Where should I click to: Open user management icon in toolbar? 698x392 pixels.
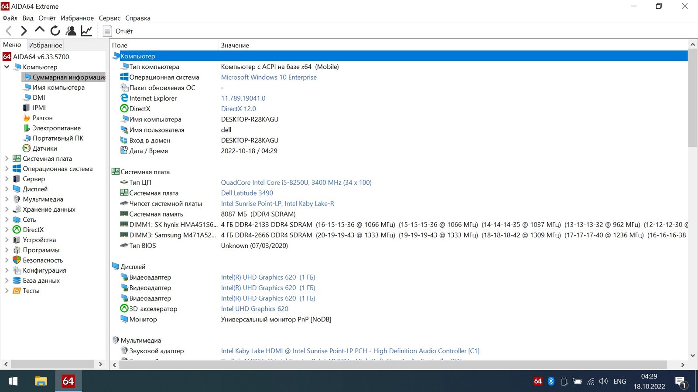pos(71,31)
